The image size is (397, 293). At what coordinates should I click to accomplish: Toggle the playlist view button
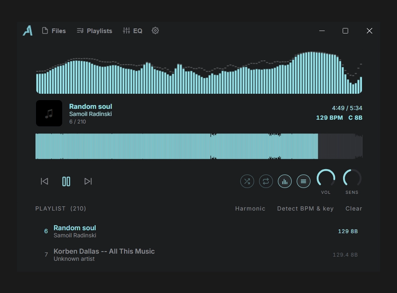[x=303, y=181]
